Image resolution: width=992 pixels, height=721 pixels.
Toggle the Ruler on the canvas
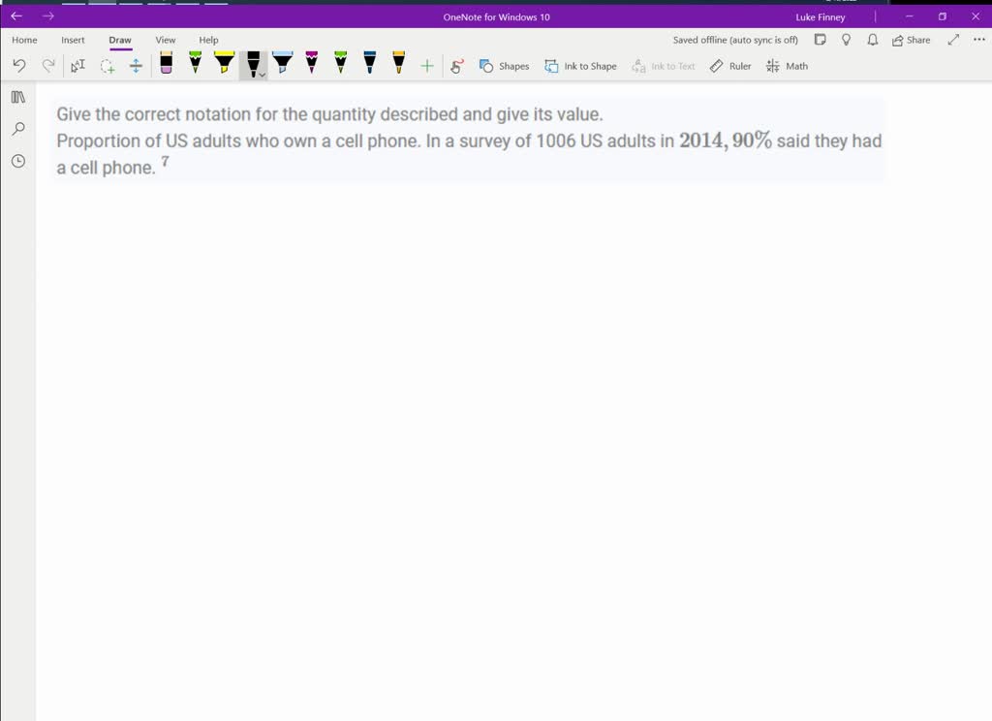[x=730, y=66]
